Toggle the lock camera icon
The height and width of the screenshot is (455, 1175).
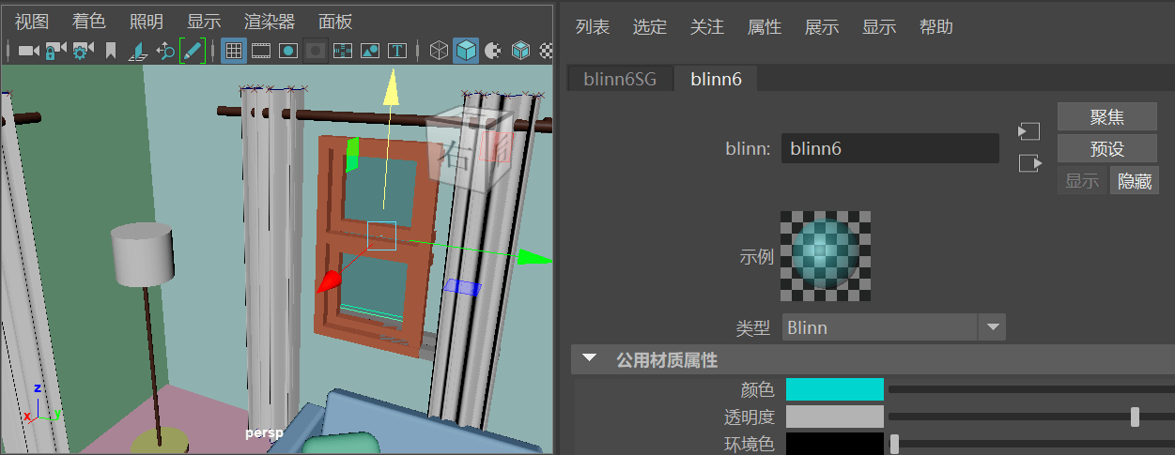[x=55, y=50]
